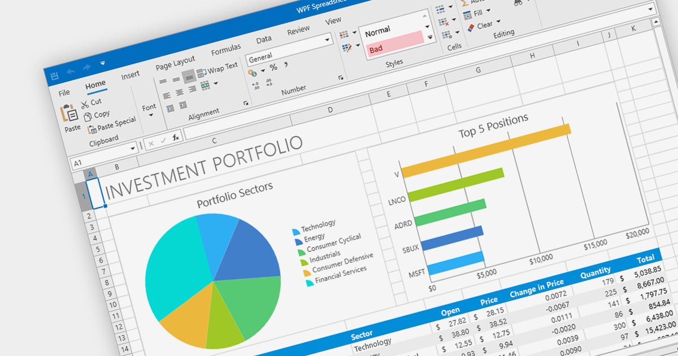678x356 pixels.
Task: Switch to the Home tab
Action: click(x=95, y=85)
